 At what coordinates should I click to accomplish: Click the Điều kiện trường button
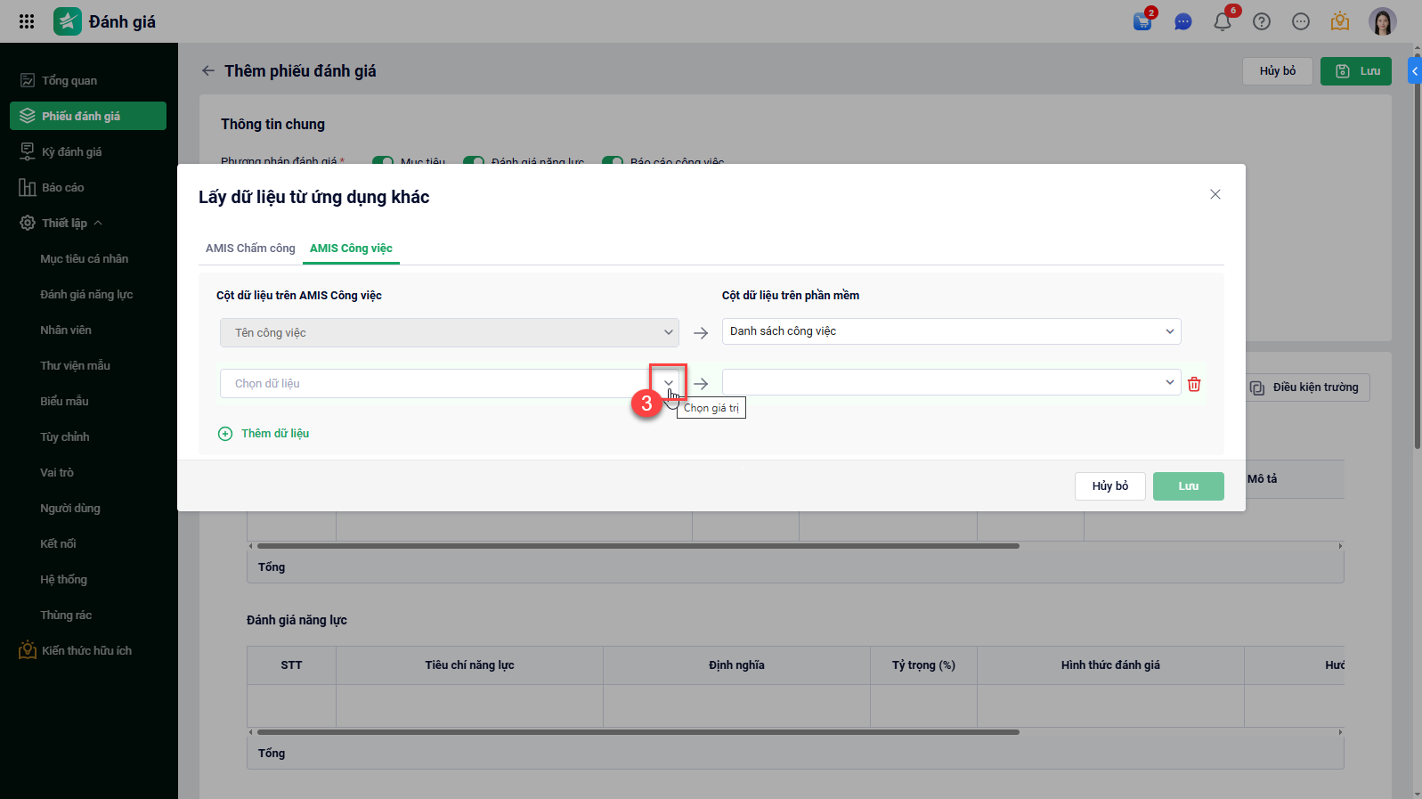(x=1306, y=387)
